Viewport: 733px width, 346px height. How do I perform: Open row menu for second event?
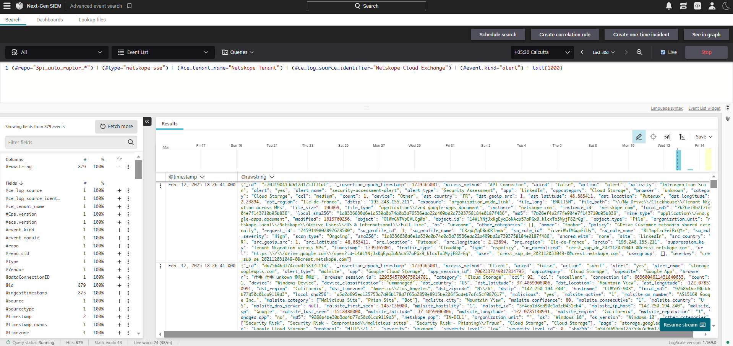pyautogui.click(x=160, y=266)
